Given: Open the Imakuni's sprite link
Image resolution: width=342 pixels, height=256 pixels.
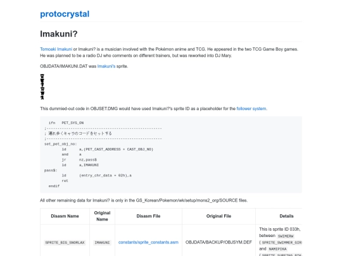Looking at the screenshot, I should coord(106,66).
